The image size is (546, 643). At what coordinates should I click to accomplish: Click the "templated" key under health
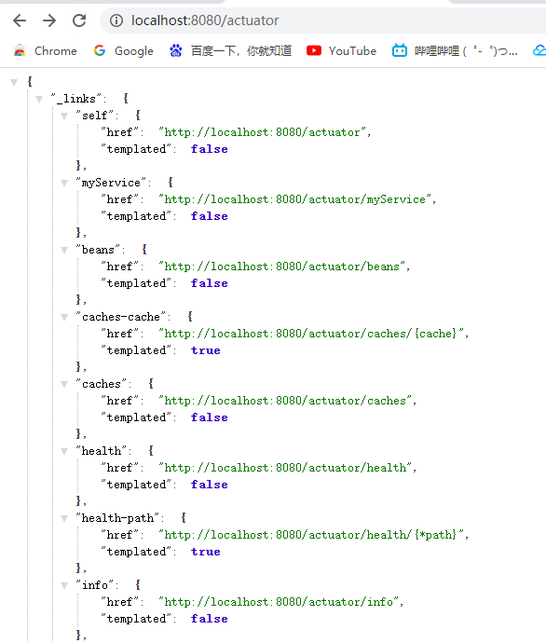(x=136, y=485)
